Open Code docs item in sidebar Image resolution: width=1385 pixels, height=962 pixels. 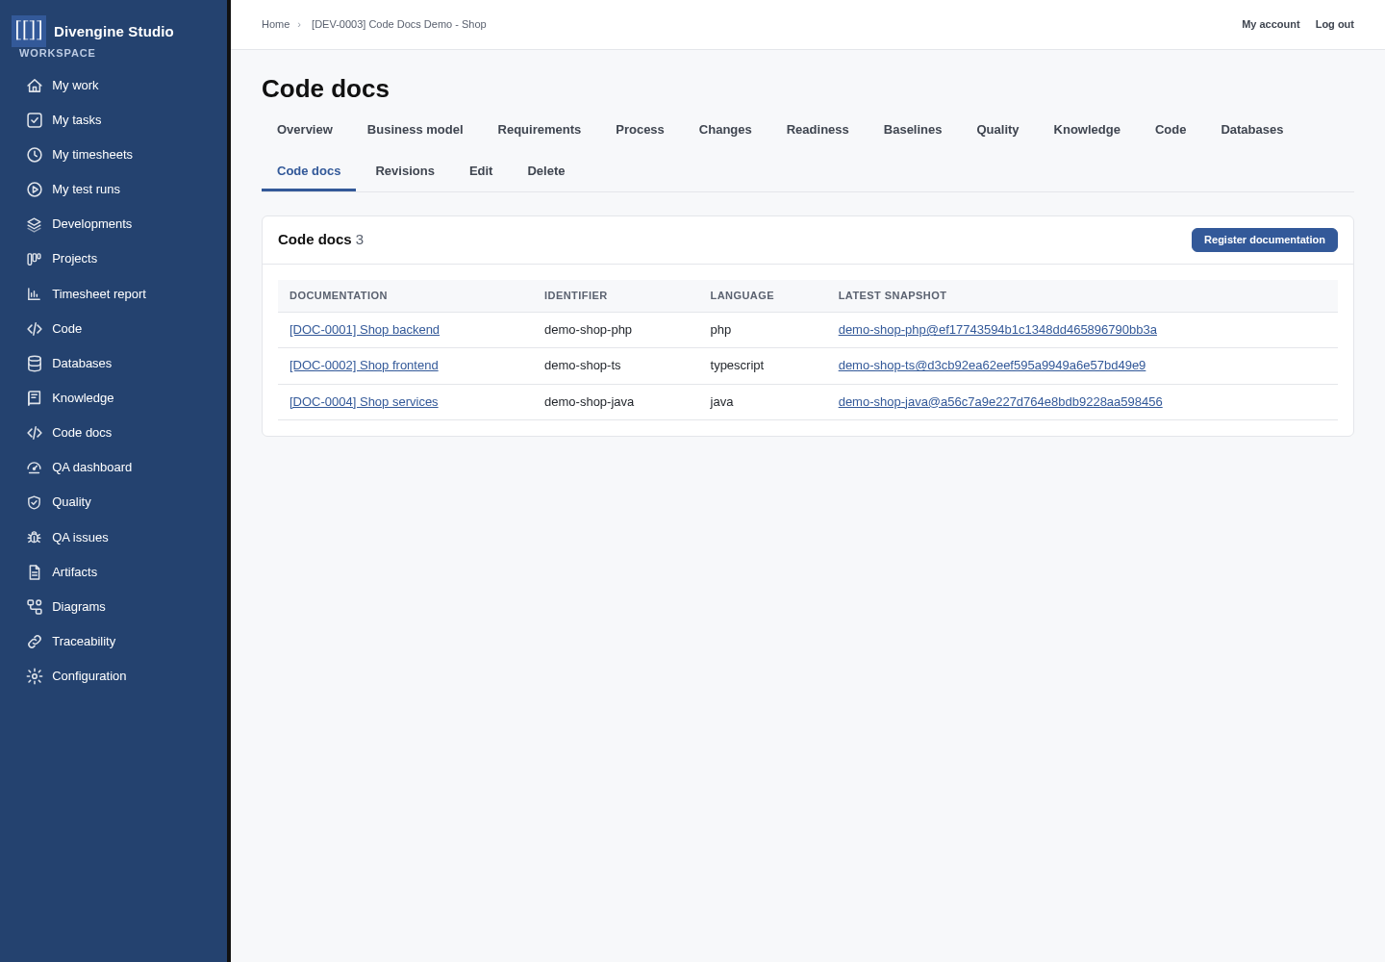(82, 433)
